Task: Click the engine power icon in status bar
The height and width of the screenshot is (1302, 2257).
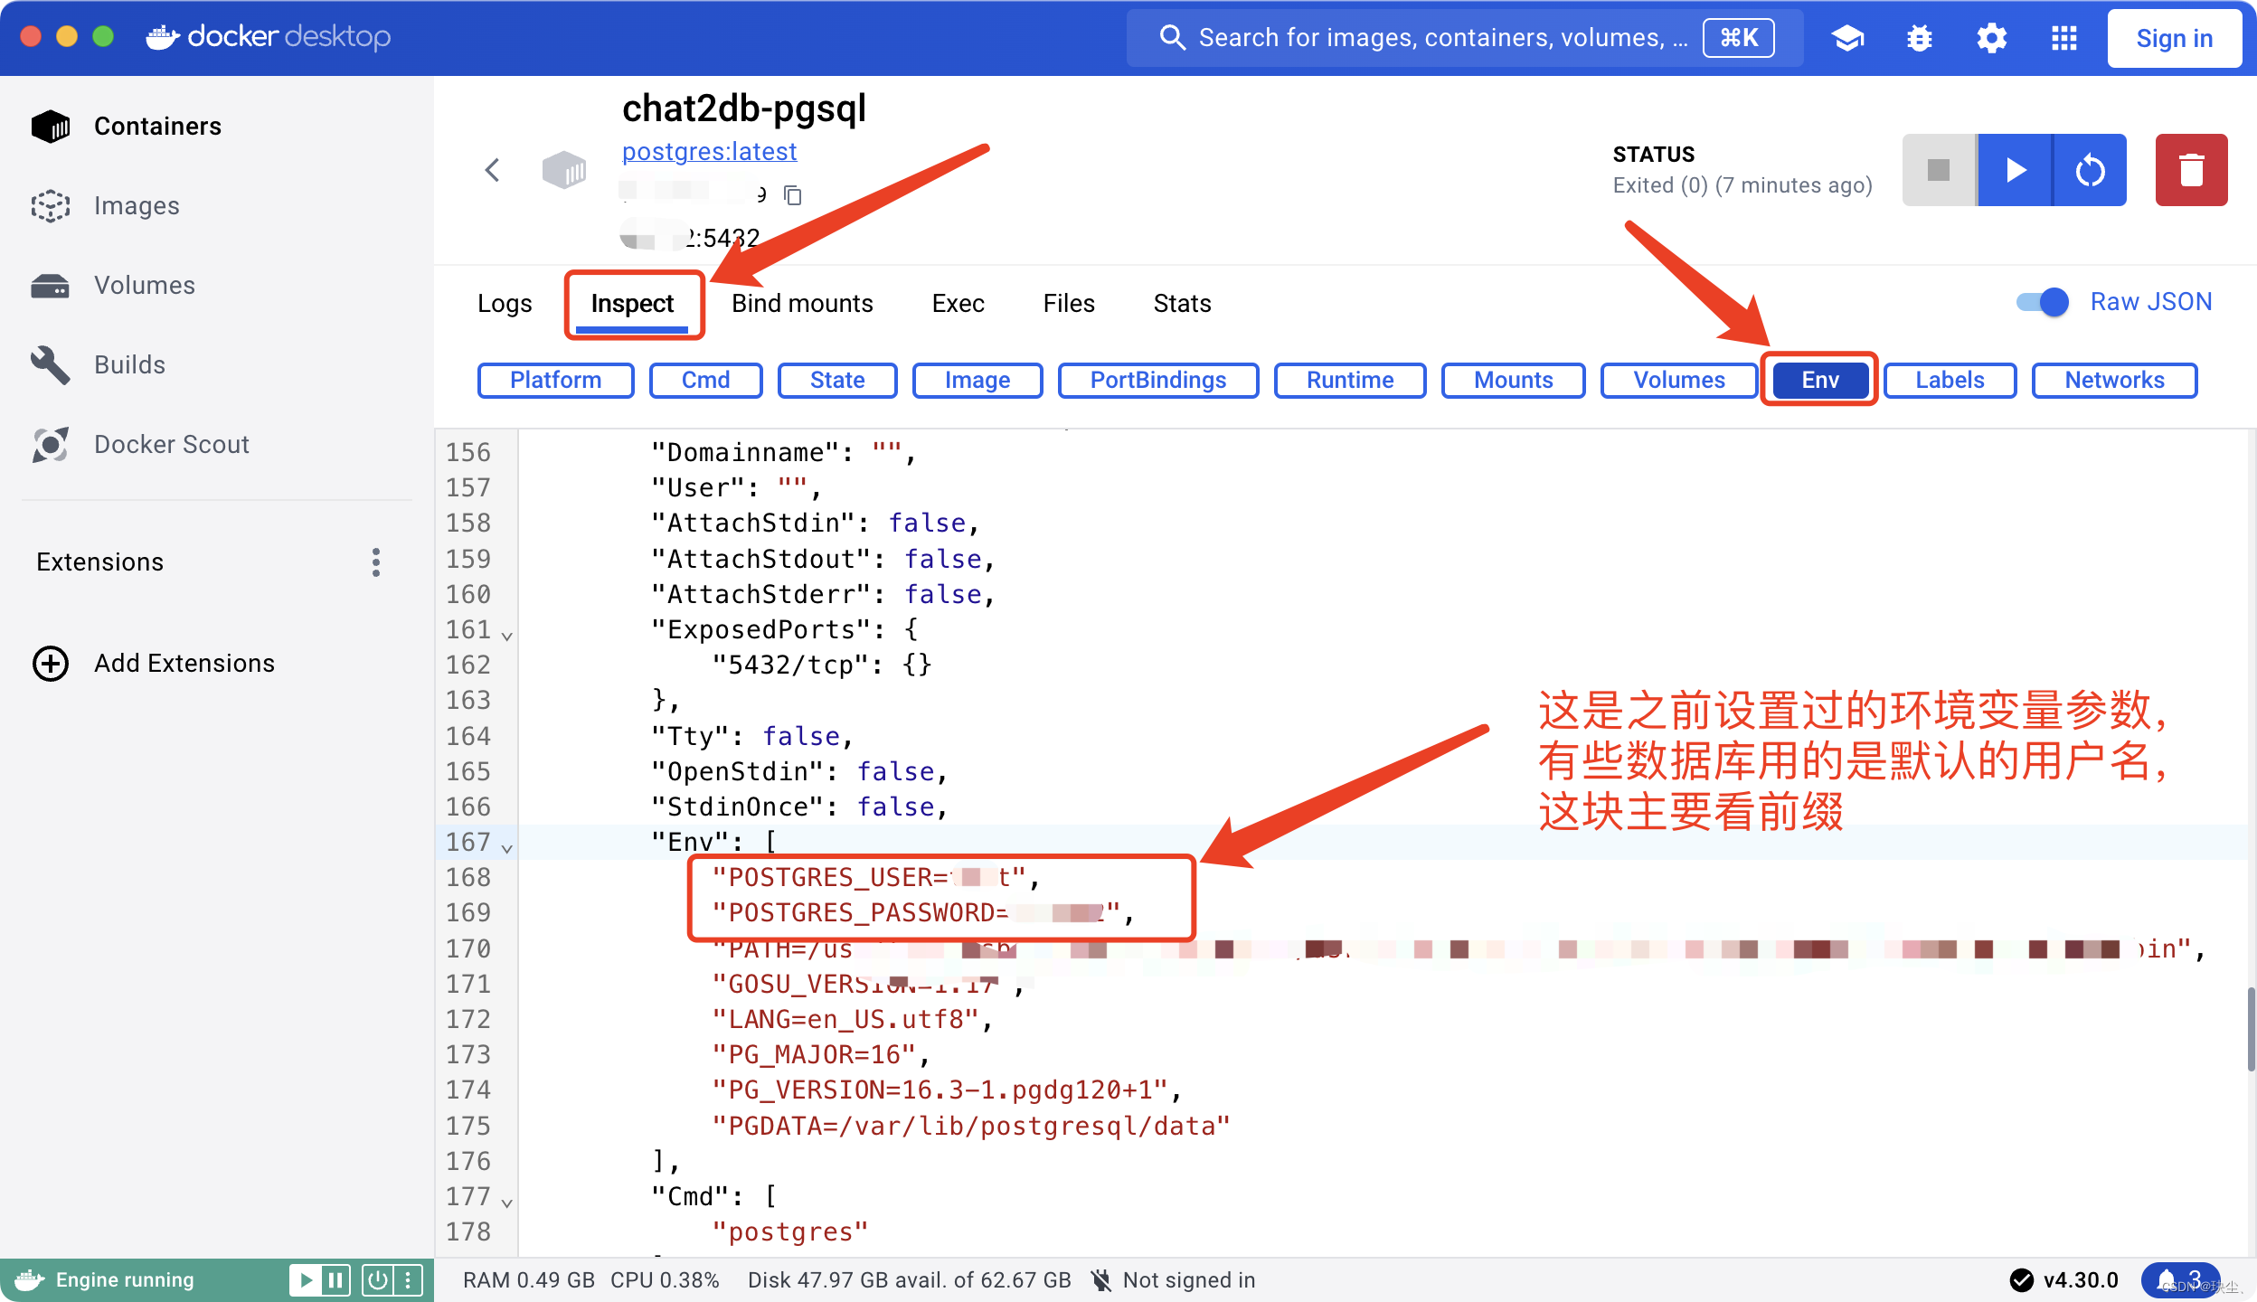Action: [377, 1280]
